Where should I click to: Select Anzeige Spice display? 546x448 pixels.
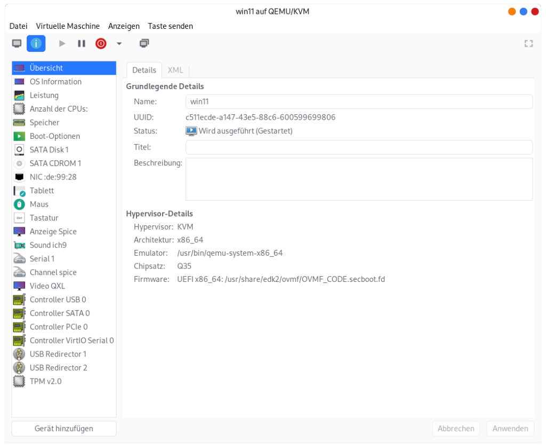64,232
